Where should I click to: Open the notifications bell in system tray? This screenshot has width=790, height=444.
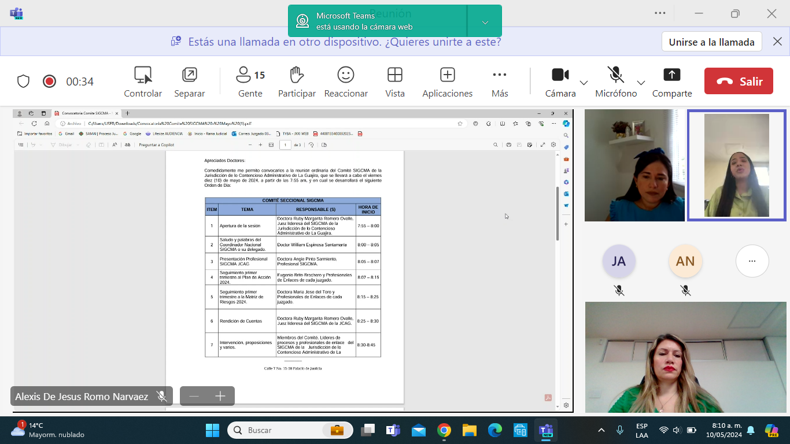751,430
